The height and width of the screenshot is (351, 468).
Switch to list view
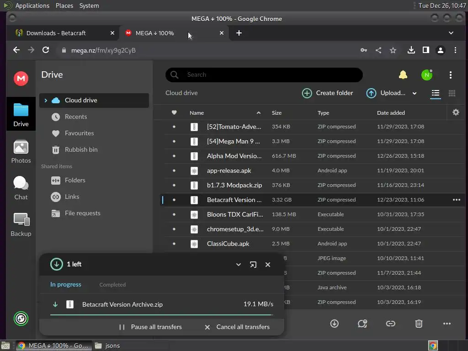[x=436, y=93]
